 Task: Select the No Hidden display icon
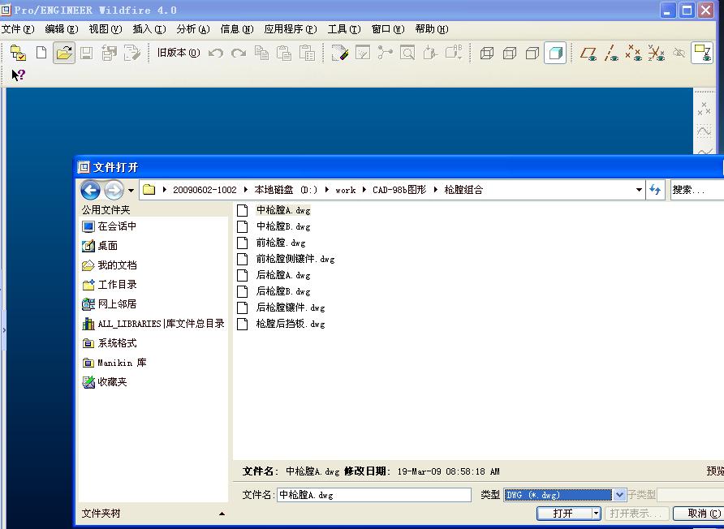click(x=532, y=53)
